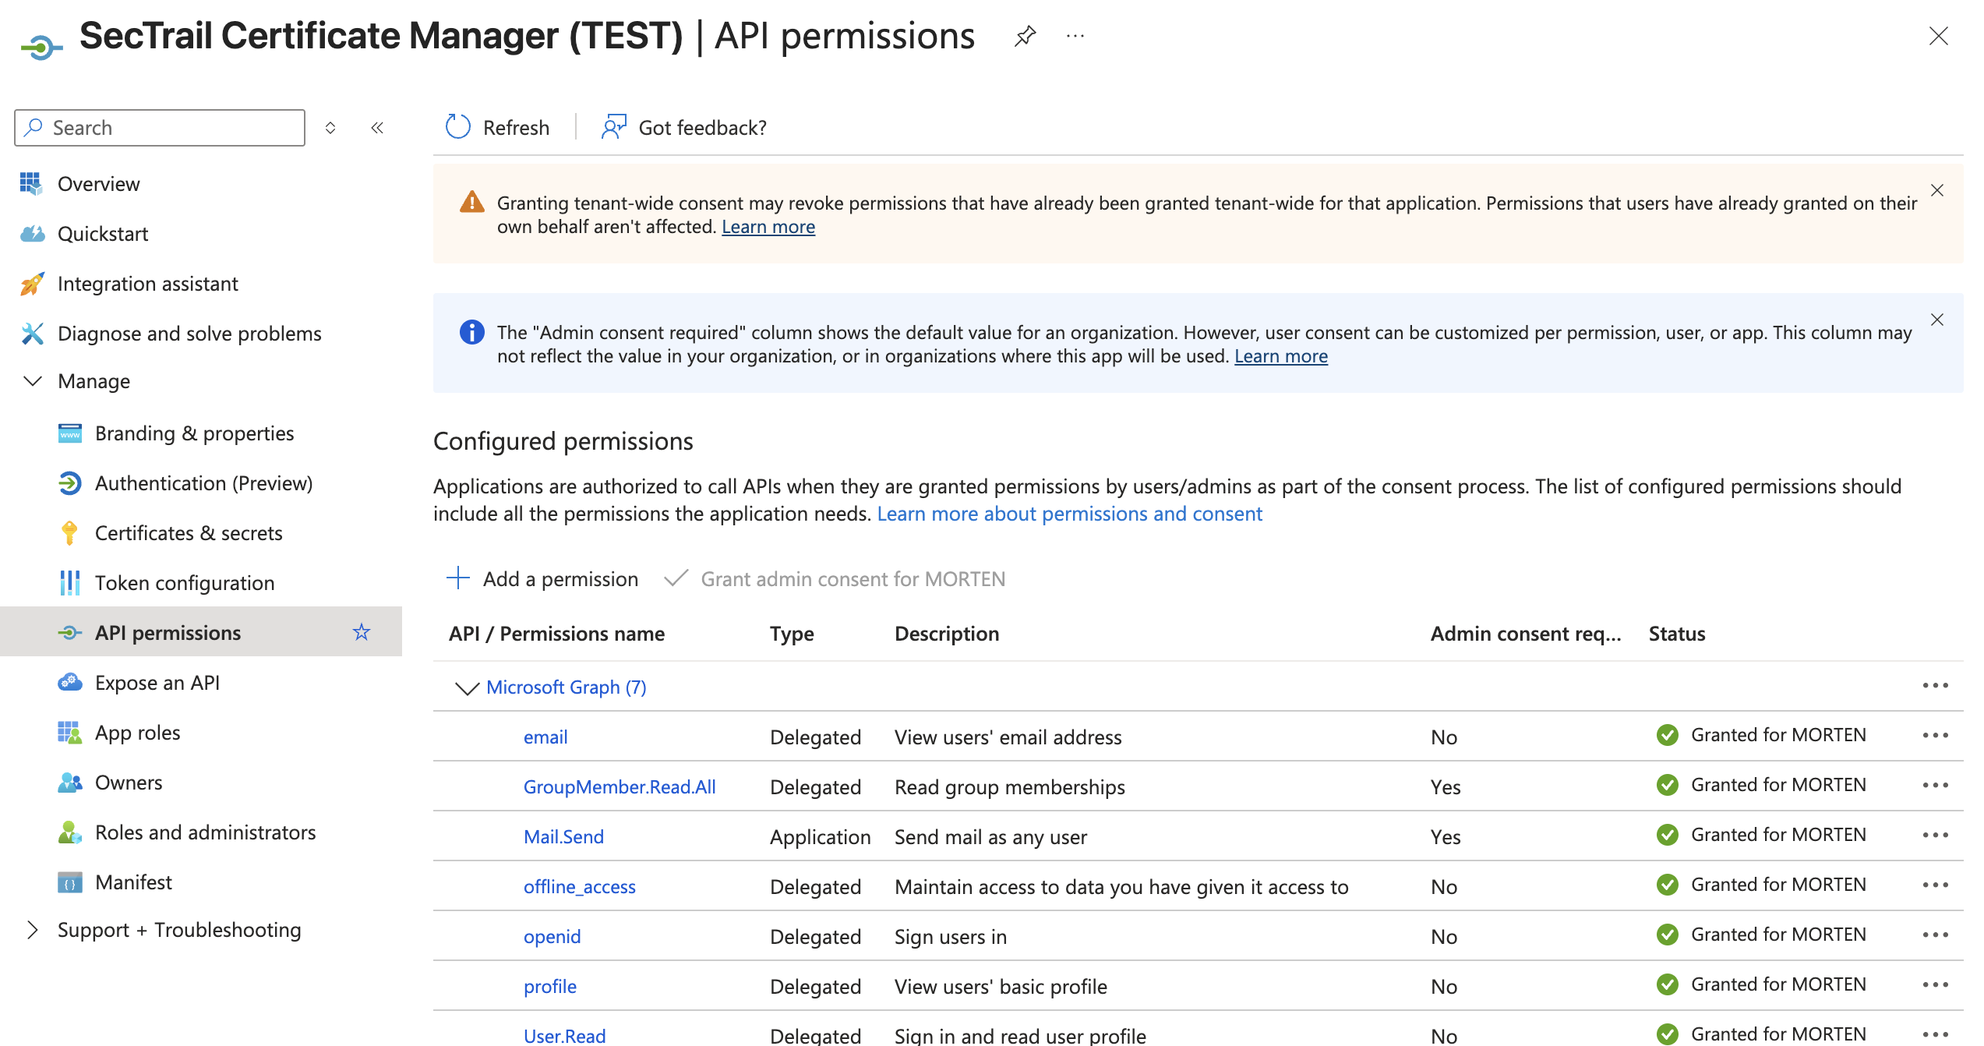Click Admin consent req... column header
Image resolution: width=1984 pixels, height=1046 pixels.
[1525, 634]
